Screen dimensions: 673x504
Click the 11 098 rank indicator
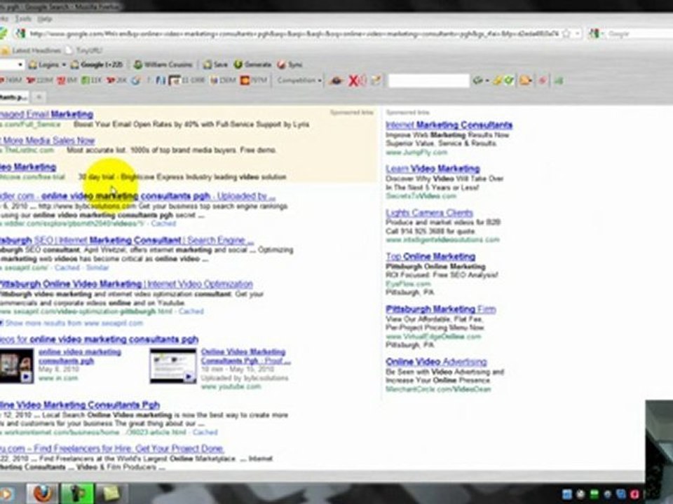pyautogui.click(x=186, y=80)
